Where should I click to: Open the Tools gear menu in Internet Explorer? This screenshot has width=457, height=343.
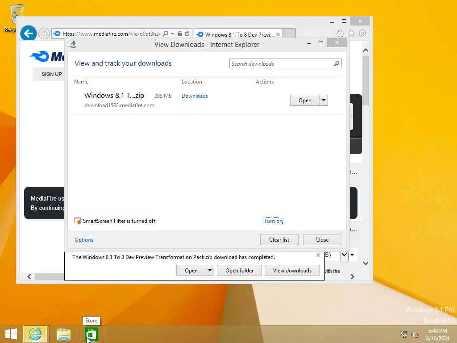[362, 33]
